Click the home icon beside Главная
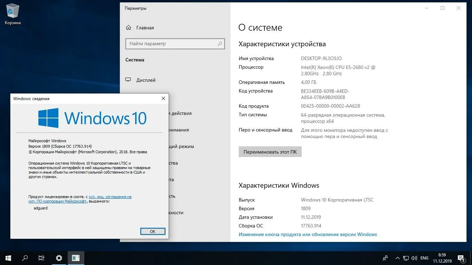472x265 pixels. click(x=129, y=28)
